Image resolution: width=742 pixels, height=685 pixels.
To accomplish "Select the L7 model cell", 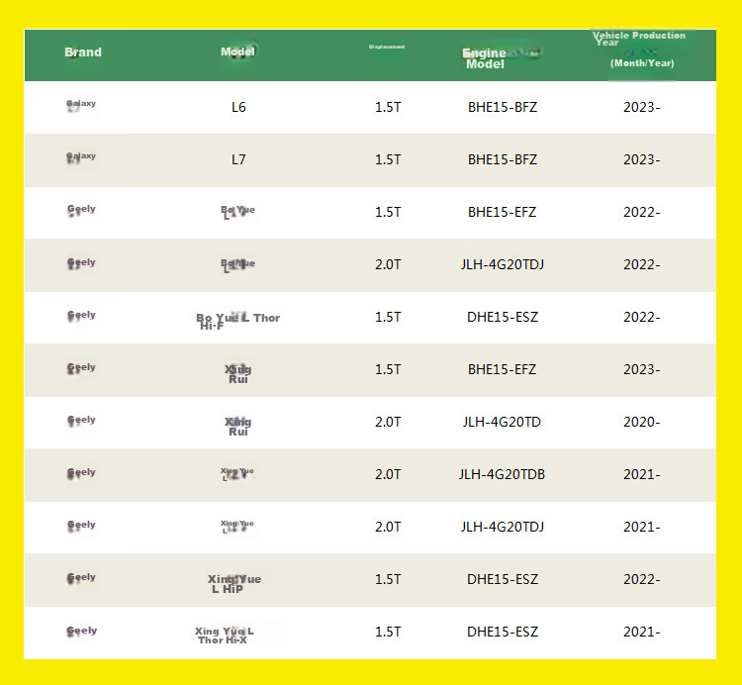I will [238, 160].
